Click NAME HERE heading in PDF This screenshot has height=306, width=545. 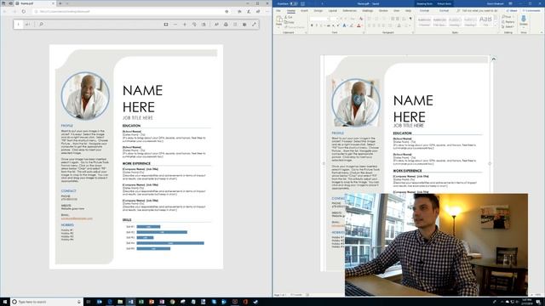tap(142, 99)
